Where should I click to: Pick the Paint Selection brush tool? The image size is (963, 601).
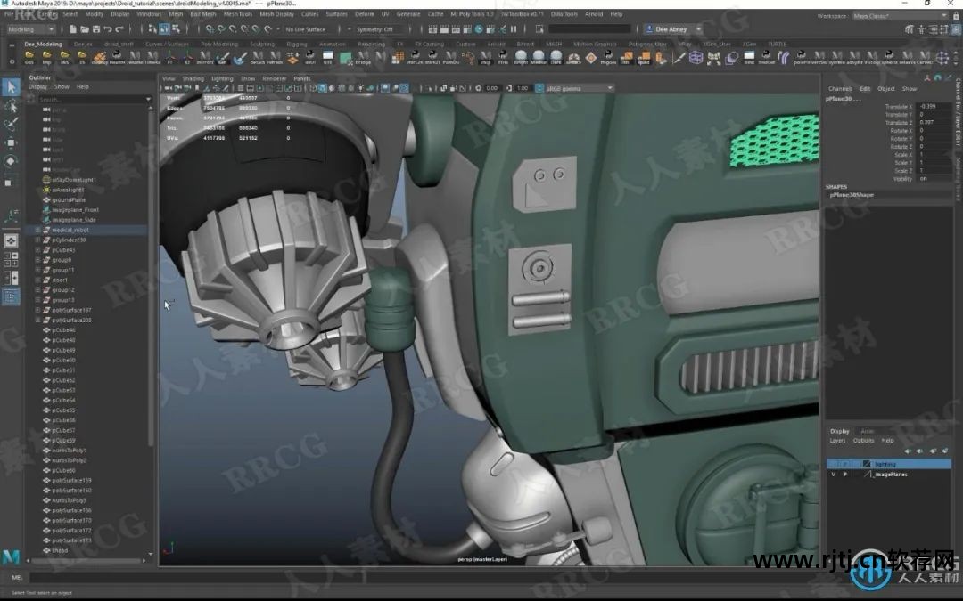[11, 125]
